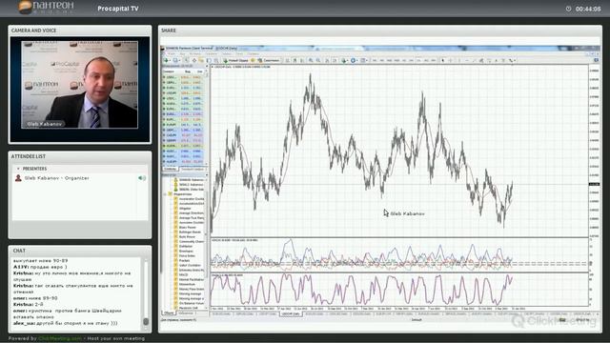Open the Strategy Tester toolbar icon
This screenshot has width=610, height=343.
(216, 60)
